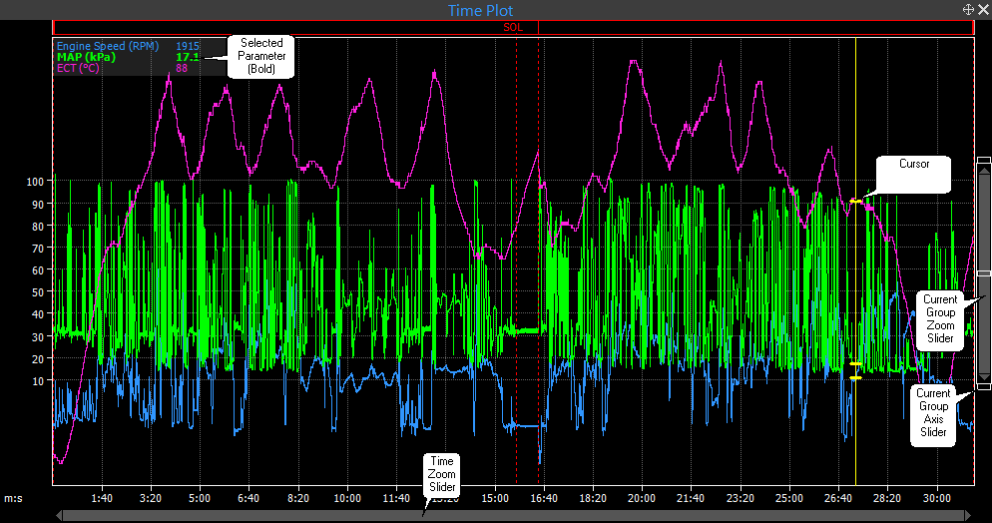Click the 3:20 time axis label
This screenshot has height=523, width=992.
151,498
